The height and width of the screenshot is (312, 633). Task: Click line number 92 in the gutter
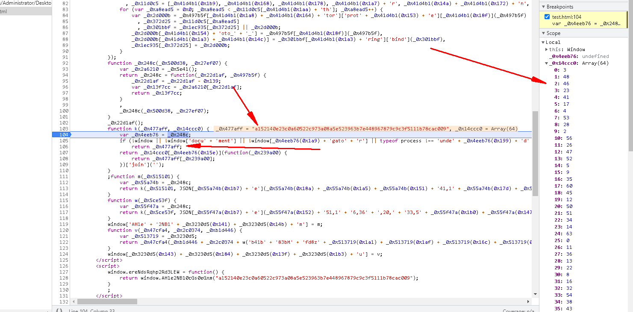coord(63,63)
